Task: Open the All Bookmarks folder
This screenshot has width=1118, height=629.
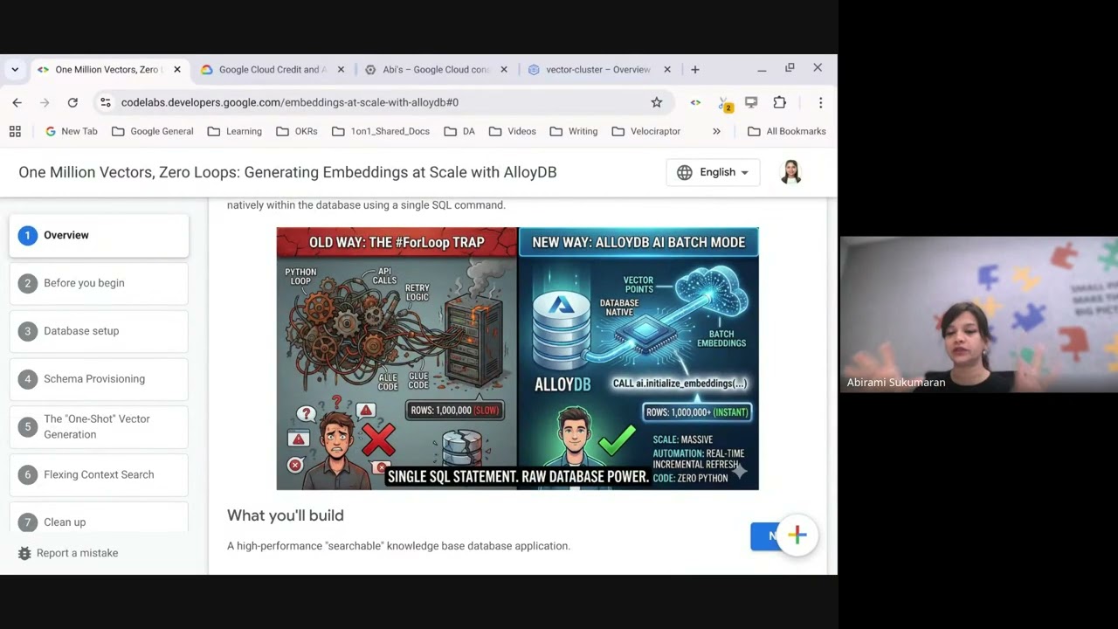Action: (x=787, y=131)
